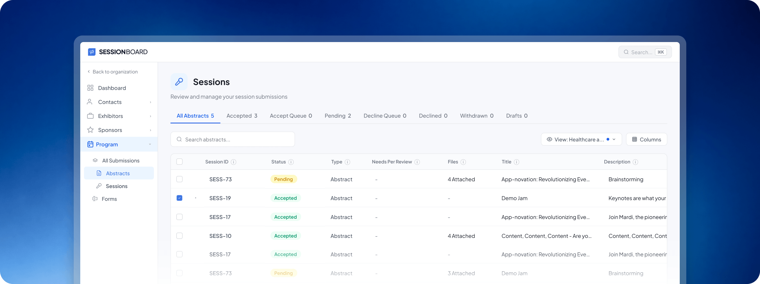Click the All Submissions layers icon
This screenshot has width=760, height=284.
coord(95,161)
